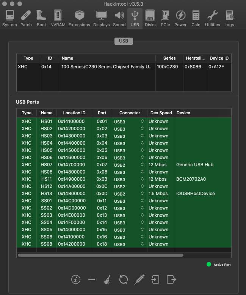
Task: Click the minus remove port button
Action: (x=92, y=279)
